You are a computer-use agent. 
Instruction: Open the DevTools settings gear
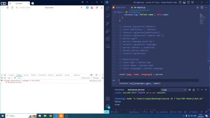96,75
